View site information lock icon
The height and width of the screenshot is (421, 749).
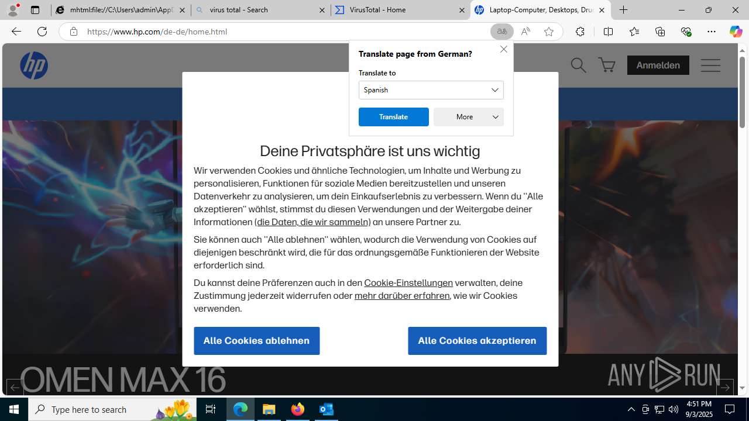click(x=73, y=32)
